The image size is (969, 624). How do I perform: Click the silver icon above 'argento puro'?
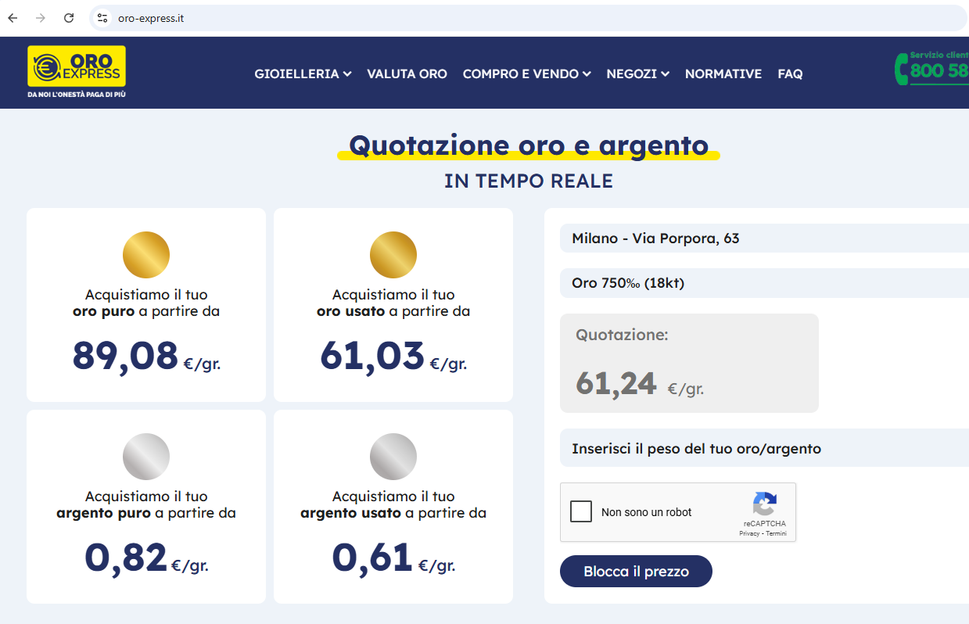[x=146, y=456]
